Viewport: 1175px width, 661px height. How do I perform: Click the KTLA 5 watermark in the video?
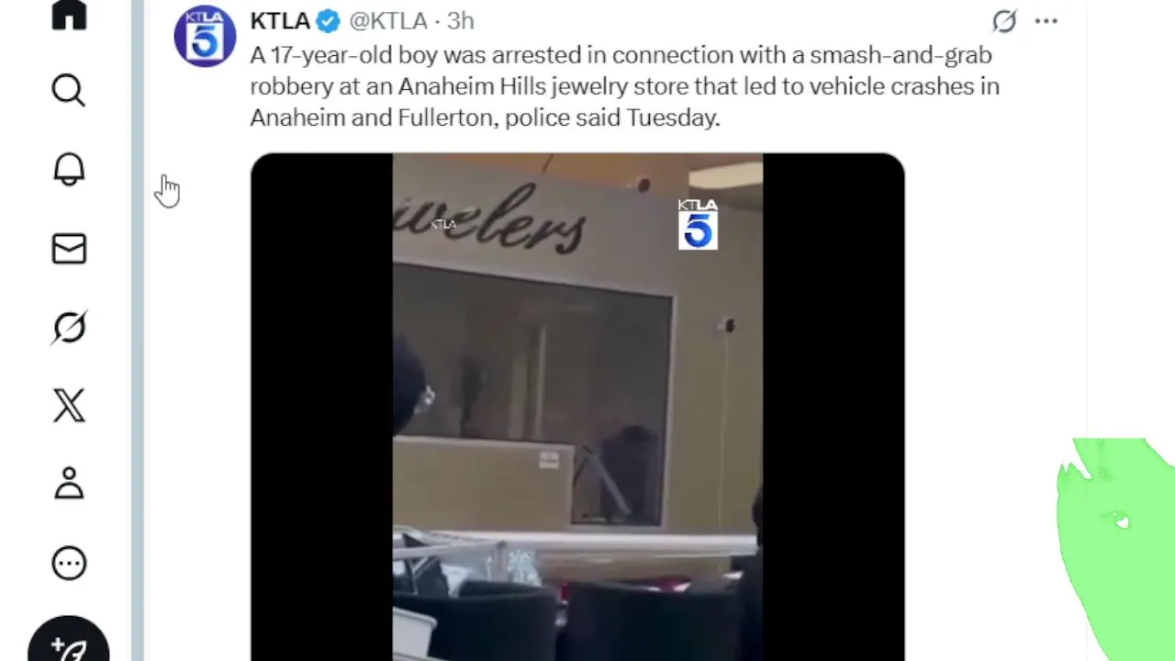698,224
